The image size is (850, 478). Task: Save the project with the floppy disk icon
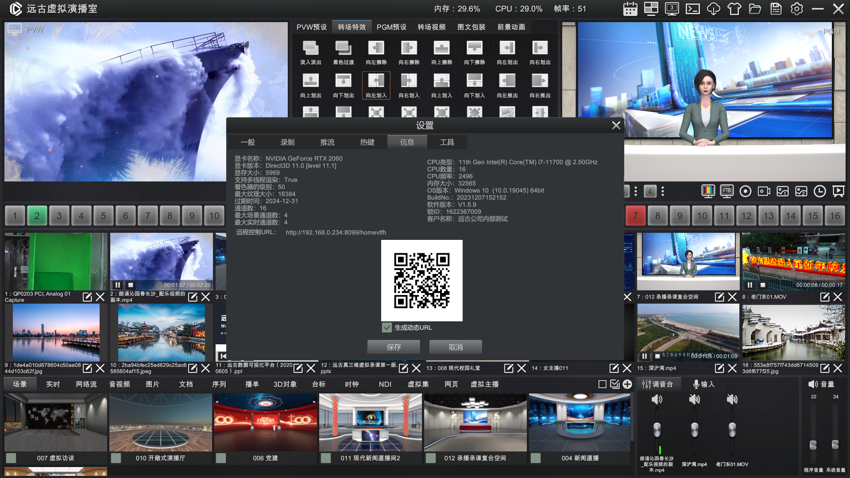click(776, 9)
